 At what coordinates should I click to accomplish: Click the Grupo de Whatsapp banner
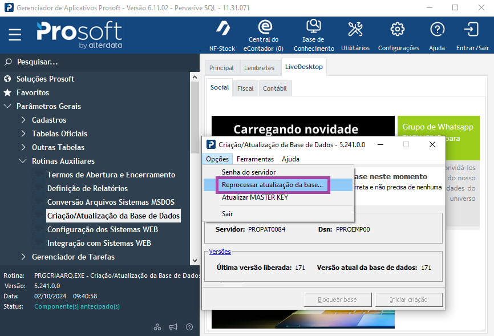pyautogui.click(x=438, y=137)
